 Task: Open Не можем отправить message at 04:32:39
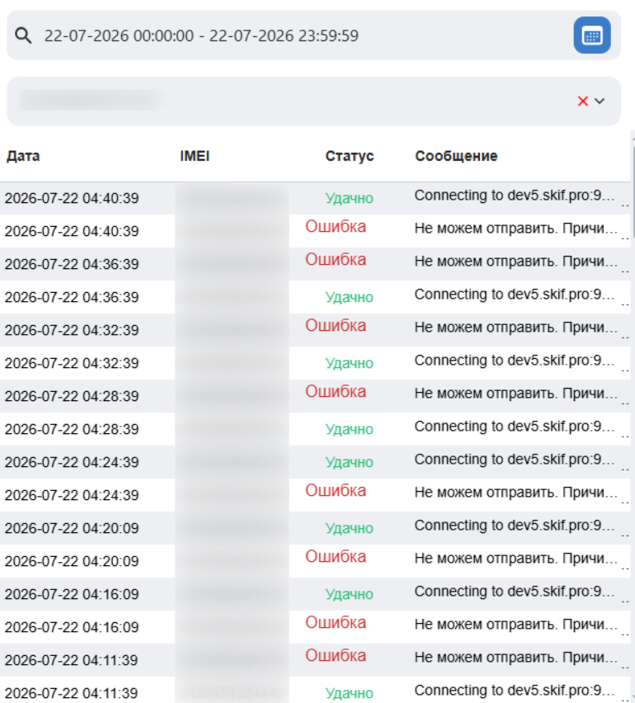tap(515, 328)
